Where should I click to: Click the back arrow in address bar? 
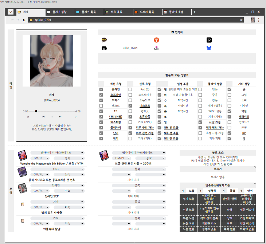(12, 20)
